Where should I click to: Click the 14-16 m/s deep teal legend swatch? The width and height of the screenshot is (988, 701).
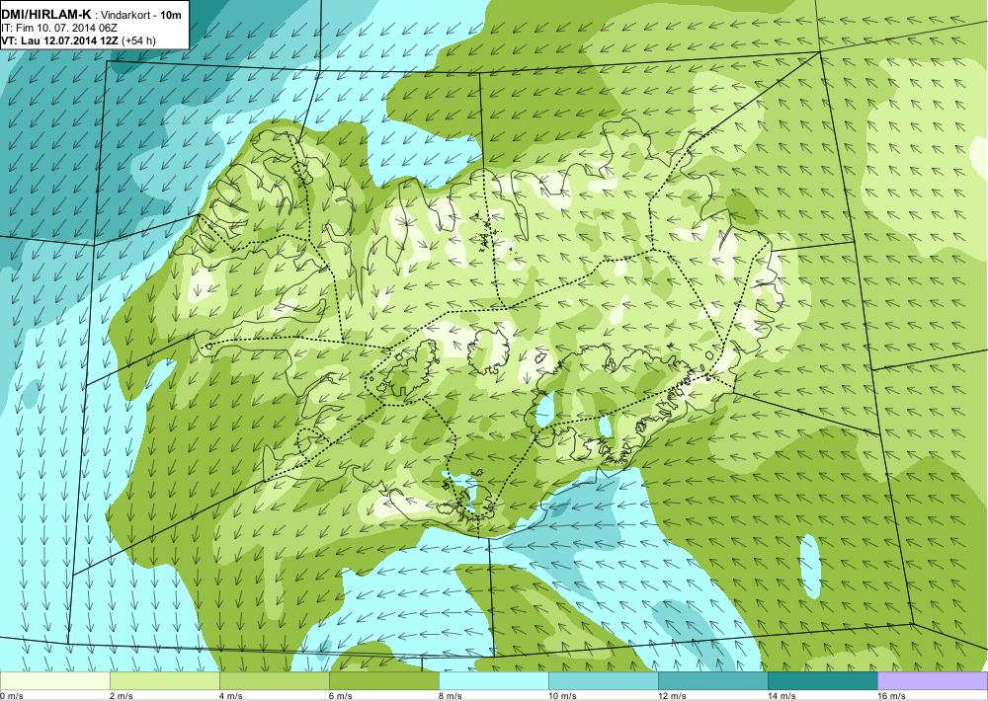[822, 681]
